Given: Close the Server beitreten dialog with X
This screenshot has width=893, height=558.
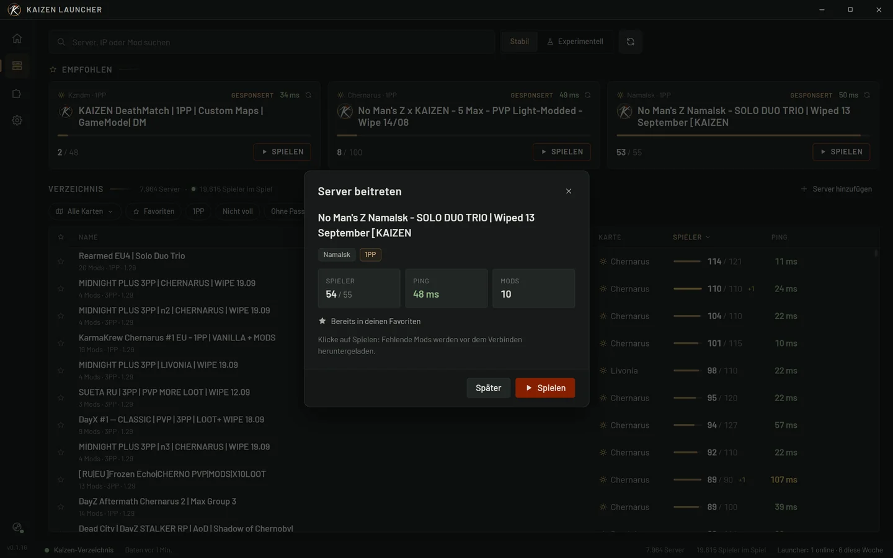Looking at the screenshot, I should point(569,191).
